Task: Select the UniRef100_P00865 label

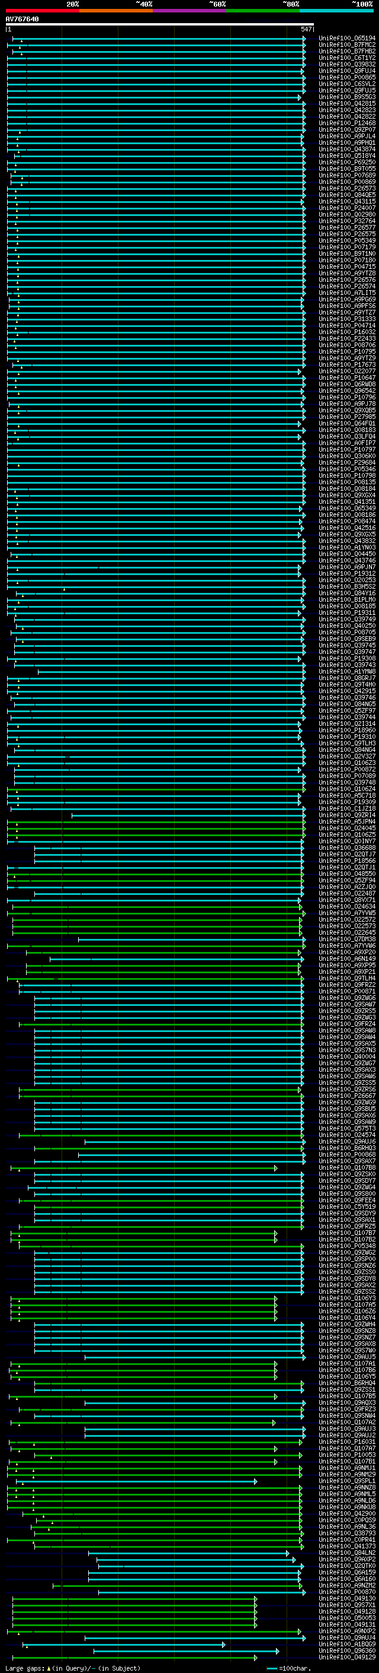Action: tap(347, 77)
